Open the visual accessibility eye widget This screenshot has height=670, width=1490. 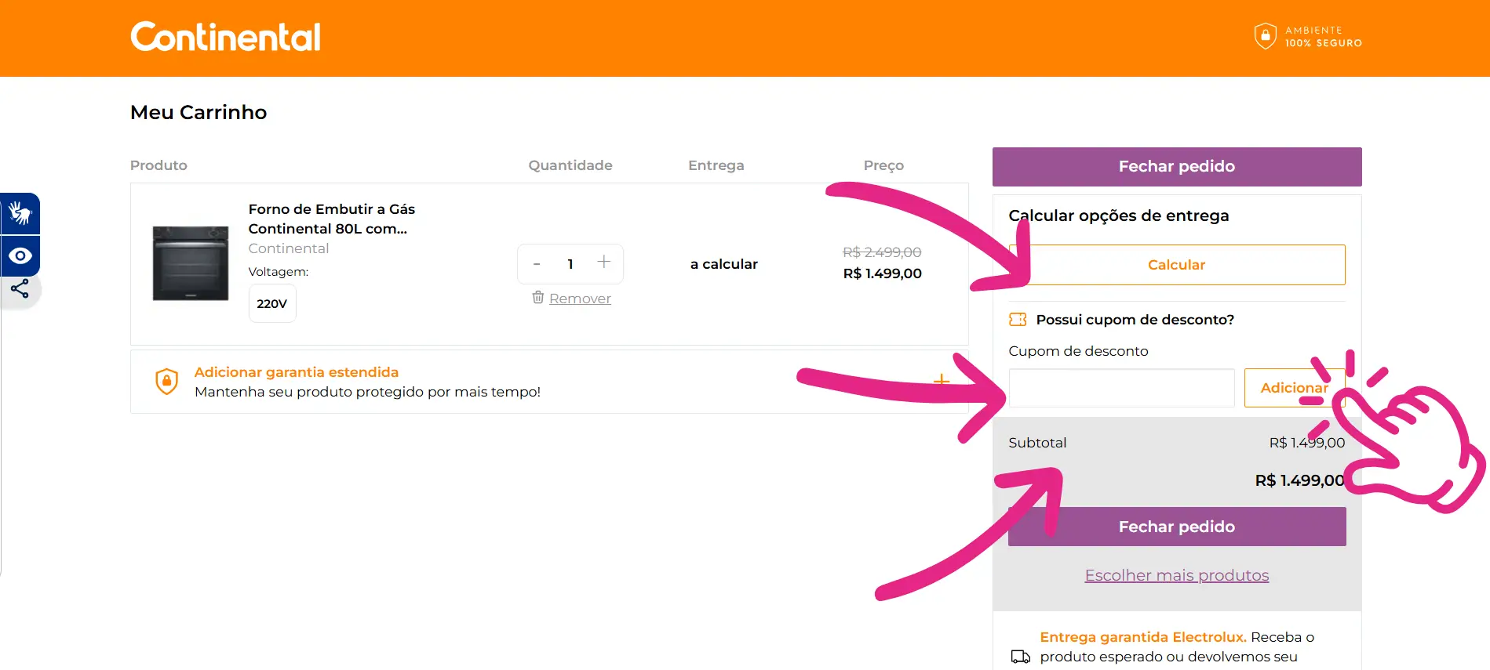20,255
